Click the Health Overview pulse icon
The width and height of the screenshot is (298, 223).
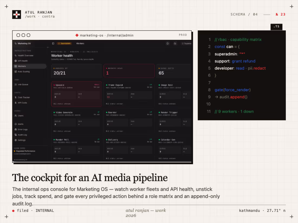[16, 56]
